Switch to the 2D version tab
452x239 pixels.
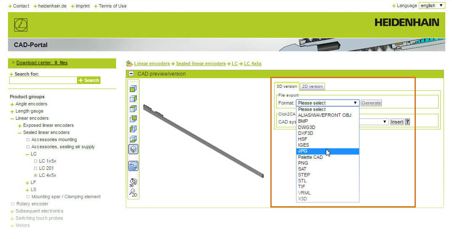click(x=312, y=87)
